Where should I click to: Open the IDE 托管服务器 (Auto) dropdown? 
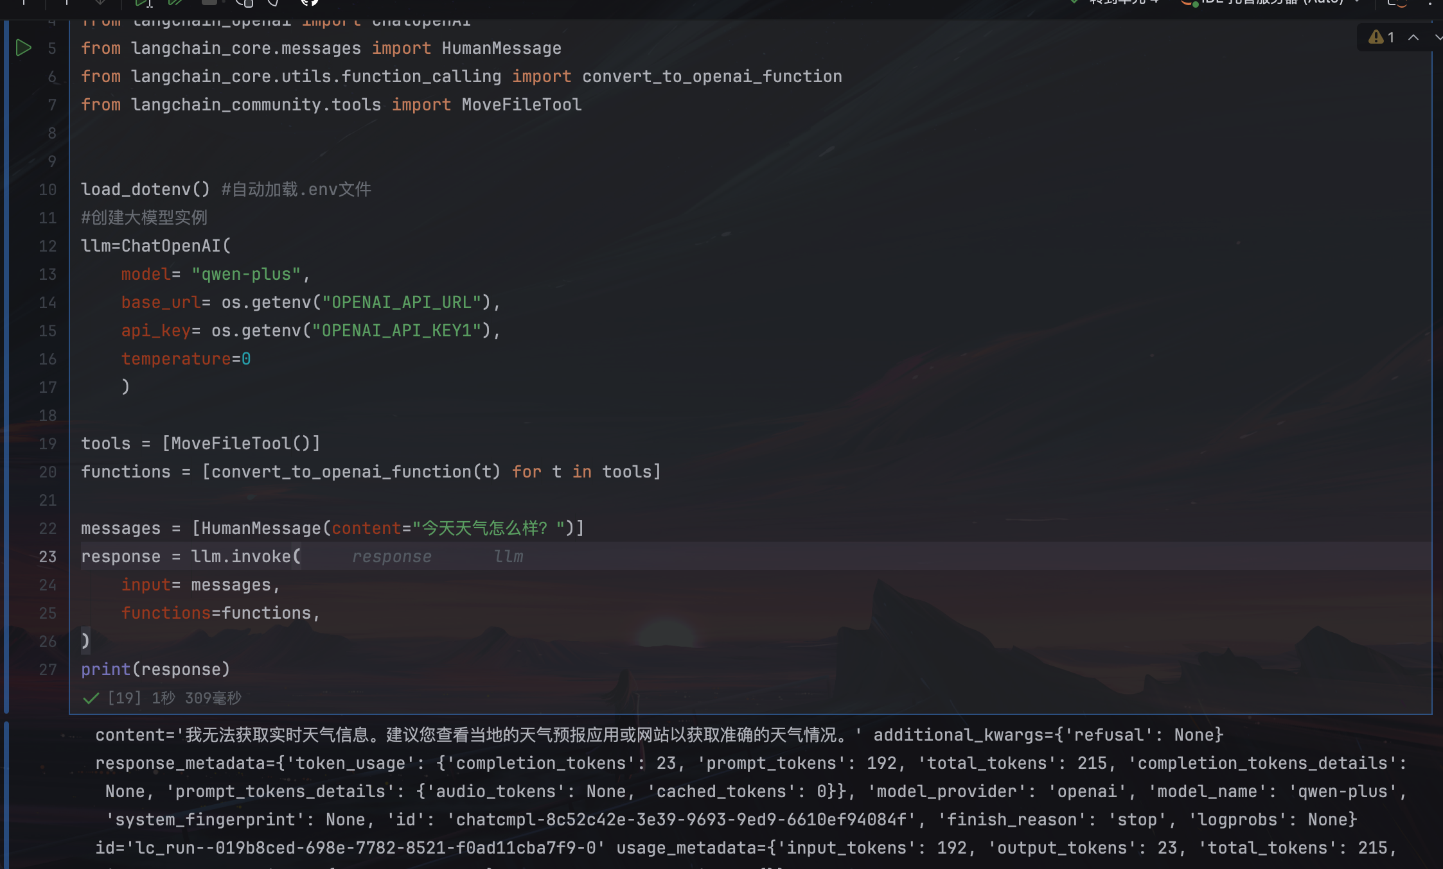pyautogui.click(x=1272, y=3)
